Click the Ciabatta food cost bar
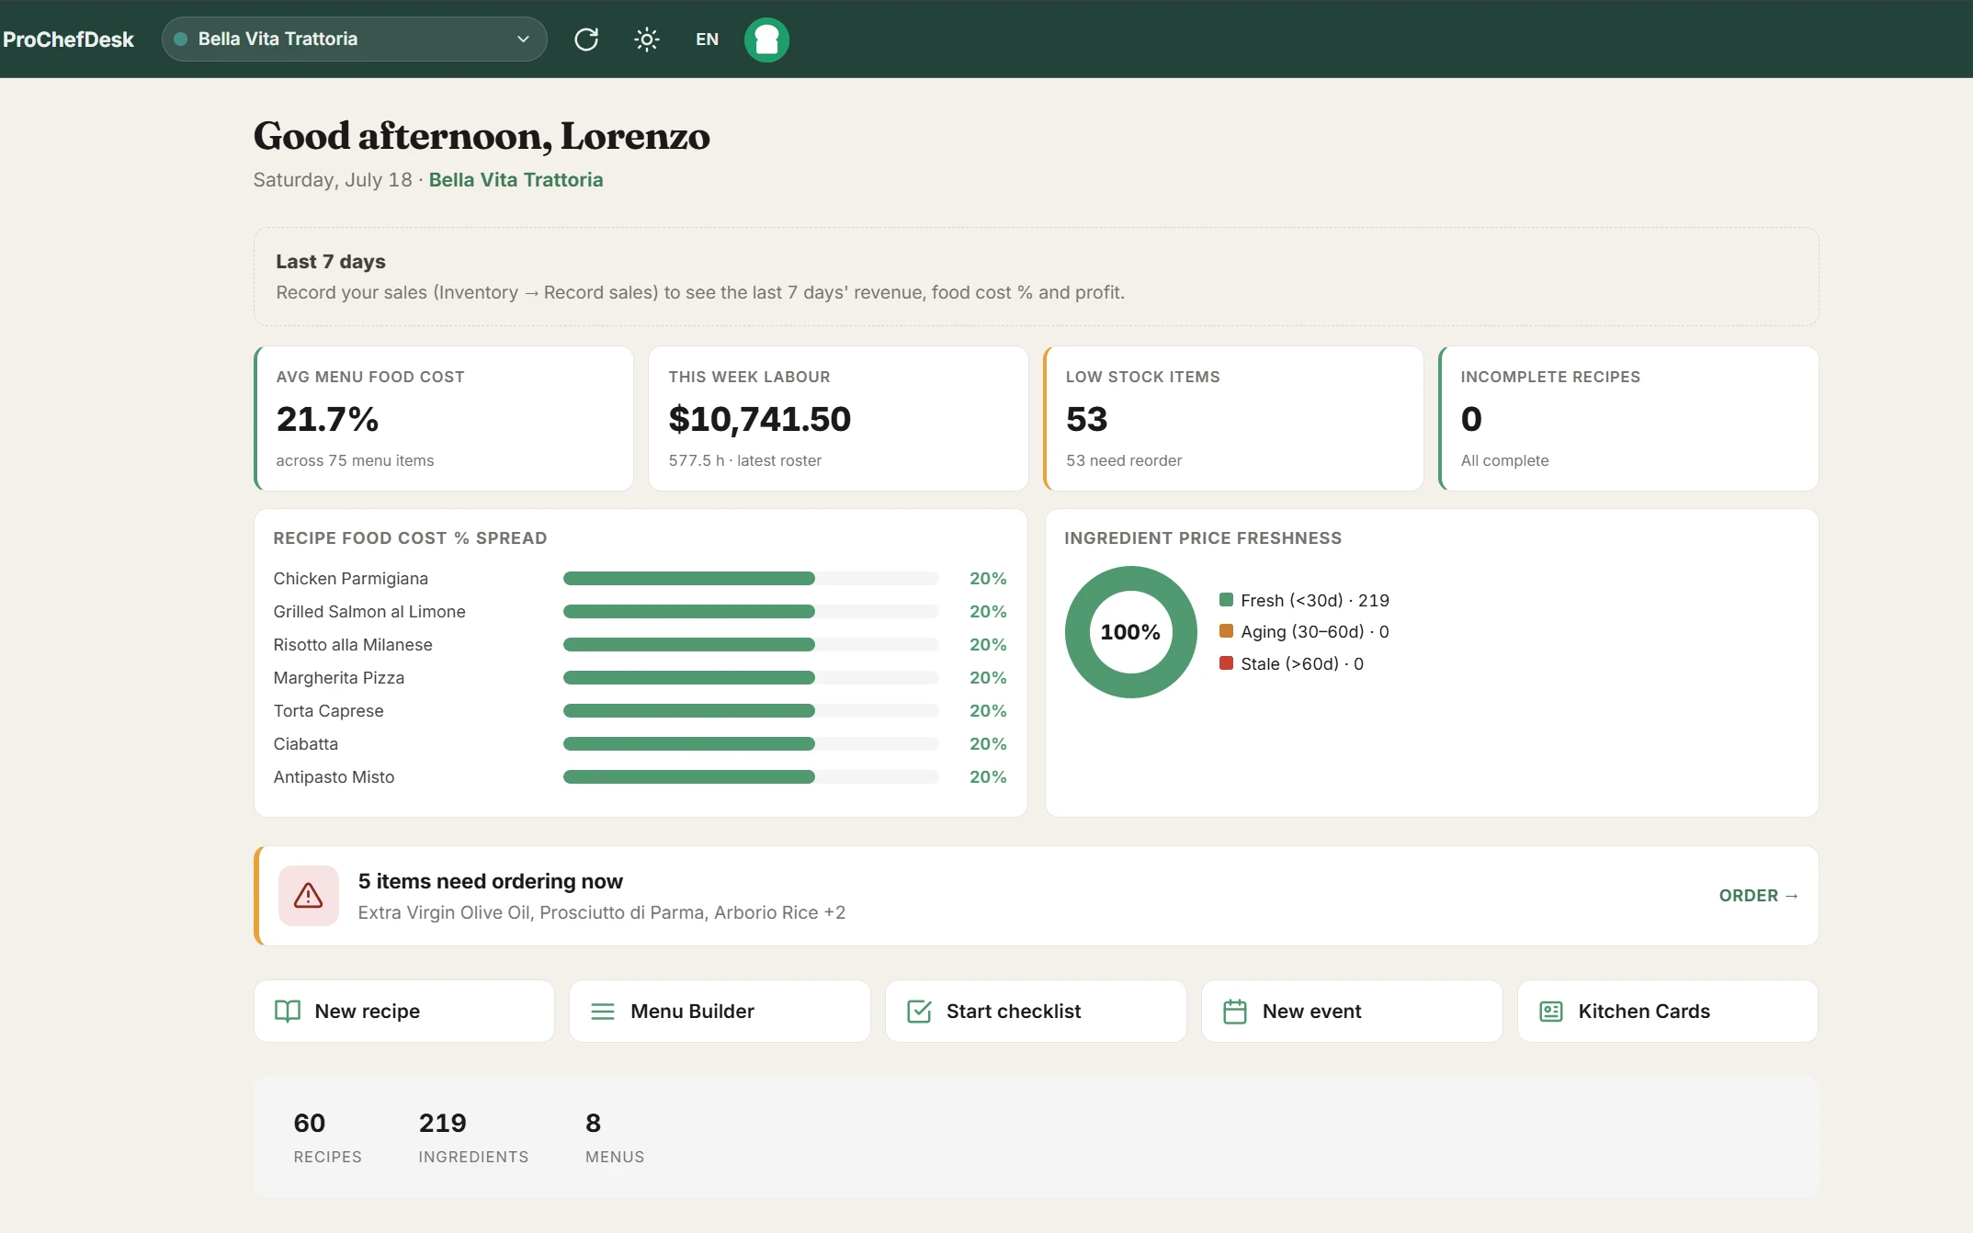 pyautogui.click(x=751, y=744)
